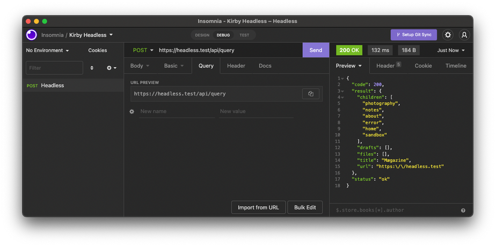Click the query parameter gear icon
The height and width of the screenshot is (247, 496).
pos(132,112)
